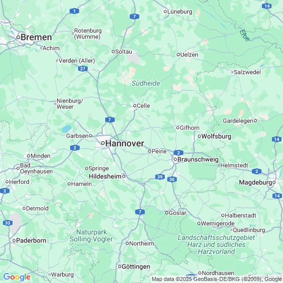The image size is (283, 283).
Task: Select the Braunschweig city label
Action: point(198,159)
